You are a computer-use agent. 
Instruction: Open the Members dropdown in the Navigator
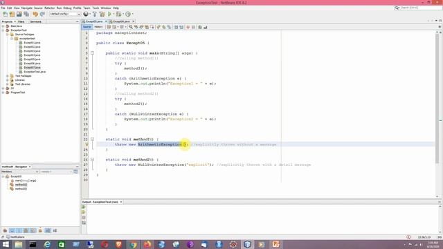coord(20,172)
